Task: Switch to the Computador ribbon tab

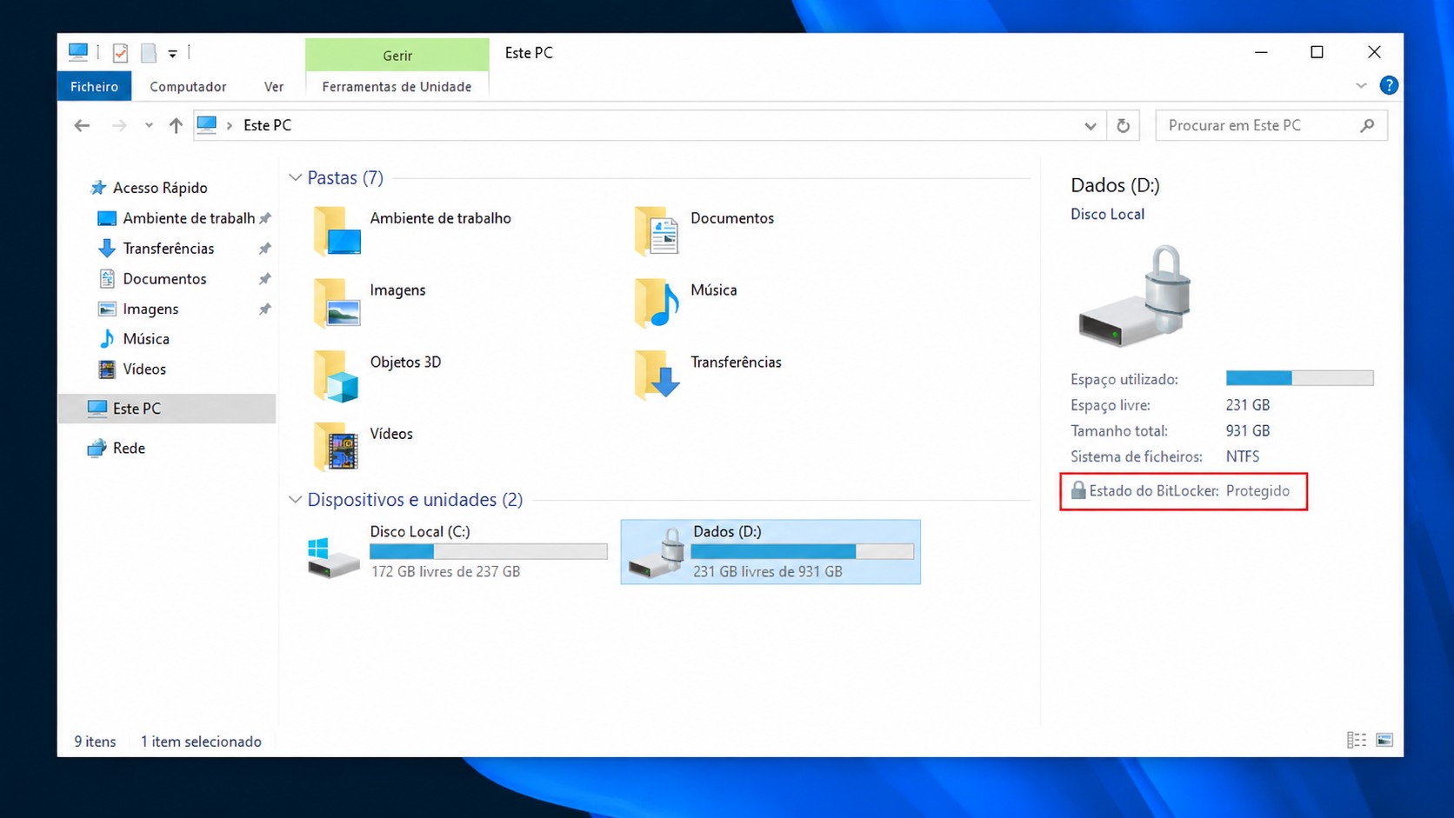Action: point(188,86)
